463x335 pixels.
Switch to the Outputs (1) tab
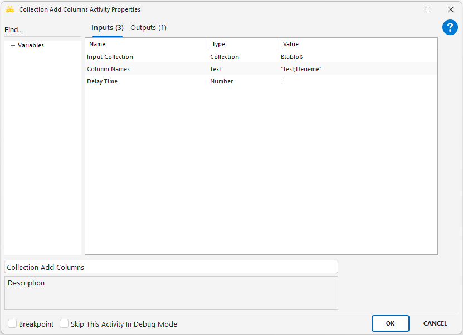(x=148, y=28)
